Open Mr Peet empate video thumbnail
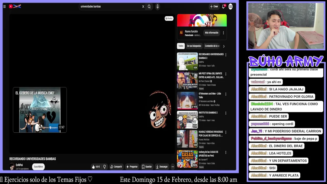Image resolution: width=327 pixels, height=184 pixels. tap(187, 80)
